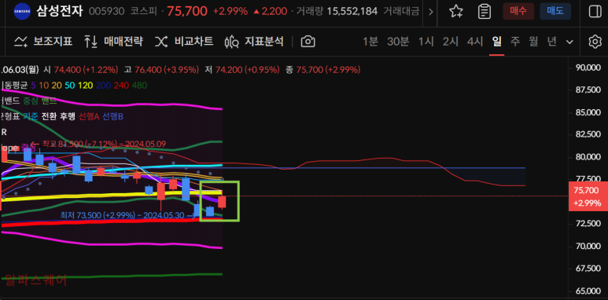This screenshot has width=608, height=300.
Task: Open chart settings gear icon
Action: pyautogui.click(x=595, y=42)
